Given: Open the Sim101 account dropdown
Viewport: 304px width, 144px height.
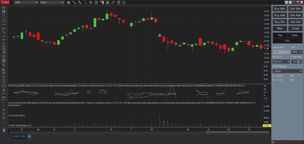Looking at the screenshot, I should point(281,61).
